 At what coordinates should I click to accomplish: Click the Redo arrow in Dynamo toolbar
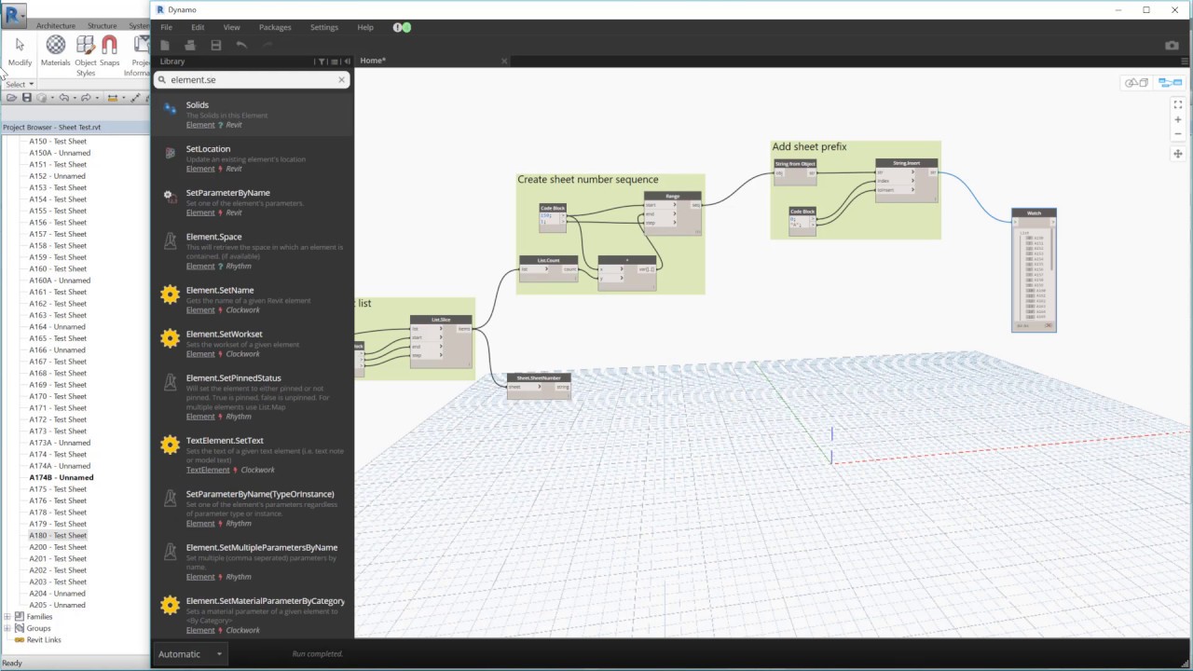(x=267, y=45)
